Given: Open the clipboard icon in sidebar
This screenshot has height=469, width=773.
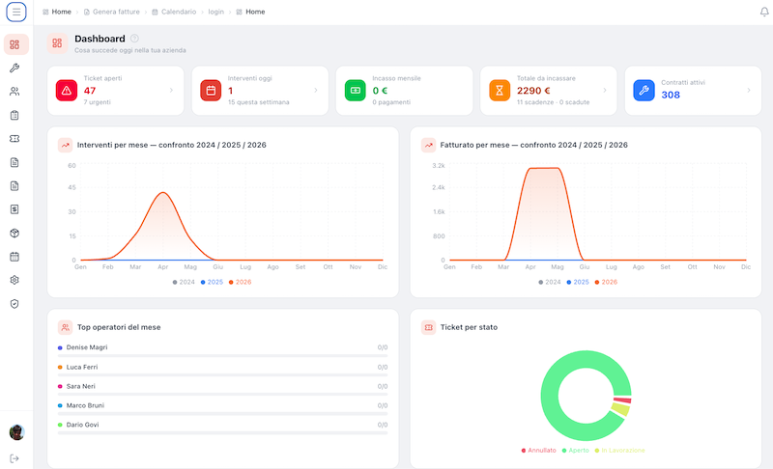Looking at the screenshot, I should [x=14, y=115].
